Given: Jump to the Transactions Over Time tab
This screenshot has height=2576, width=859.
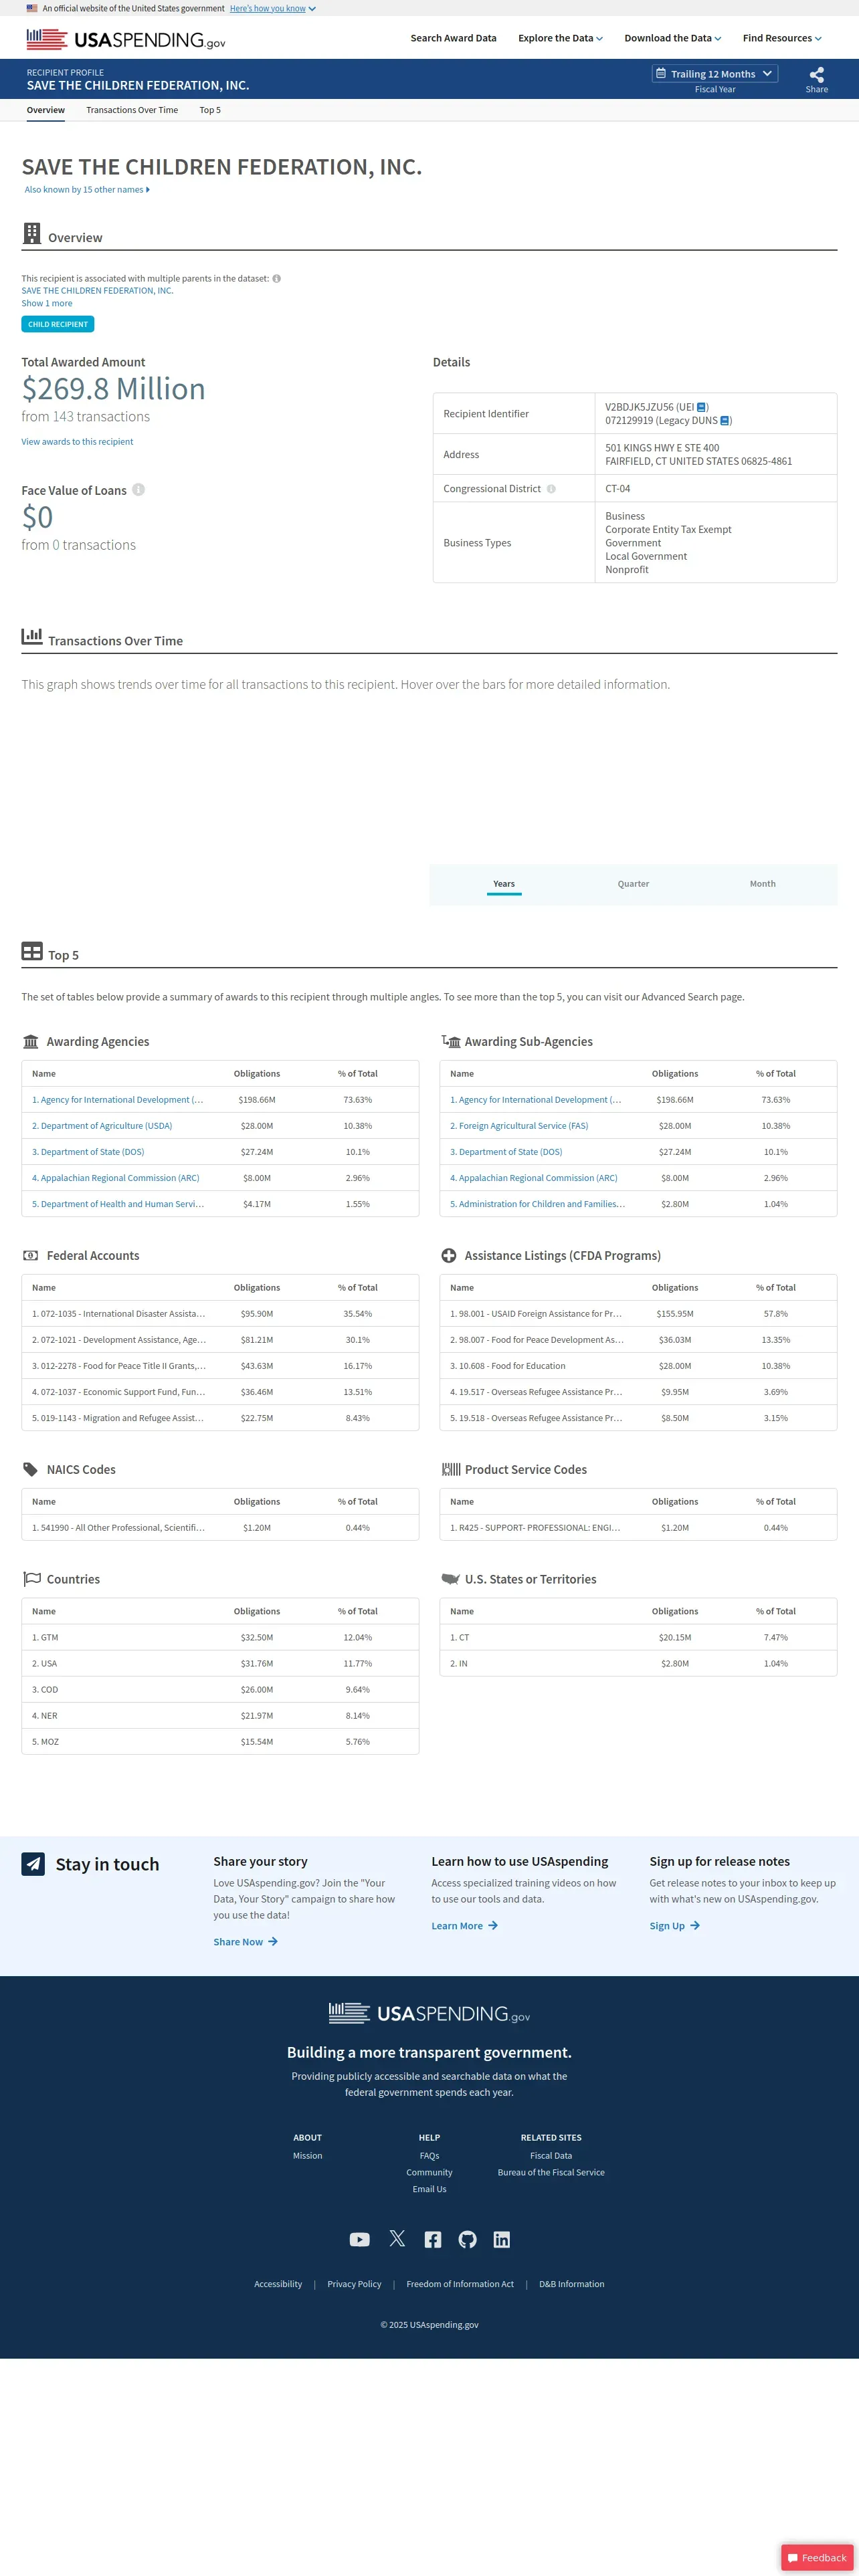Looking at the screenshot, I should coord(132,110).
